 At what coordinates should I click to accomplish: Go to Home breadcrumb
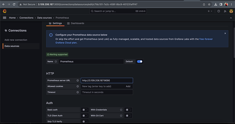click(x=12, y=18)
